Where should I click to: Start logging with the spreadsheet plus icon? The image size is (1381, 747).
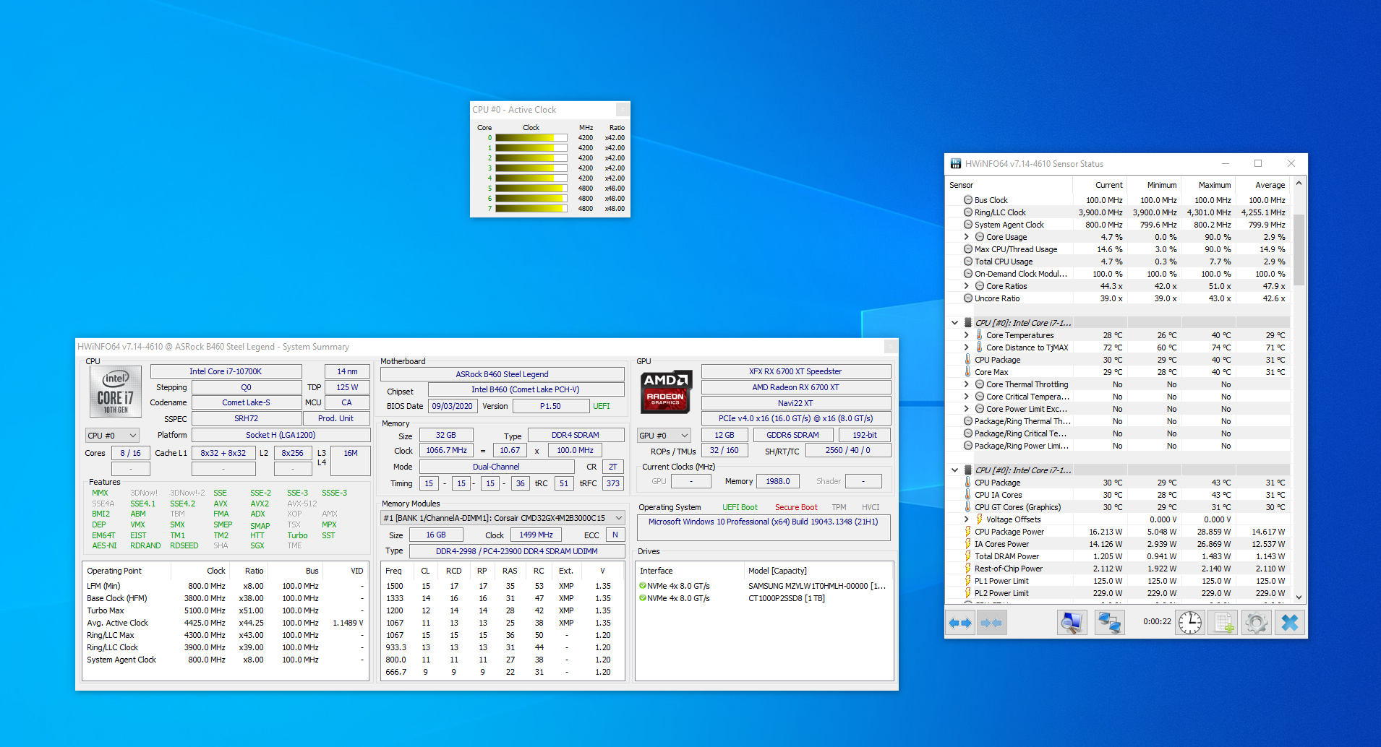(x=1223, y=623)
